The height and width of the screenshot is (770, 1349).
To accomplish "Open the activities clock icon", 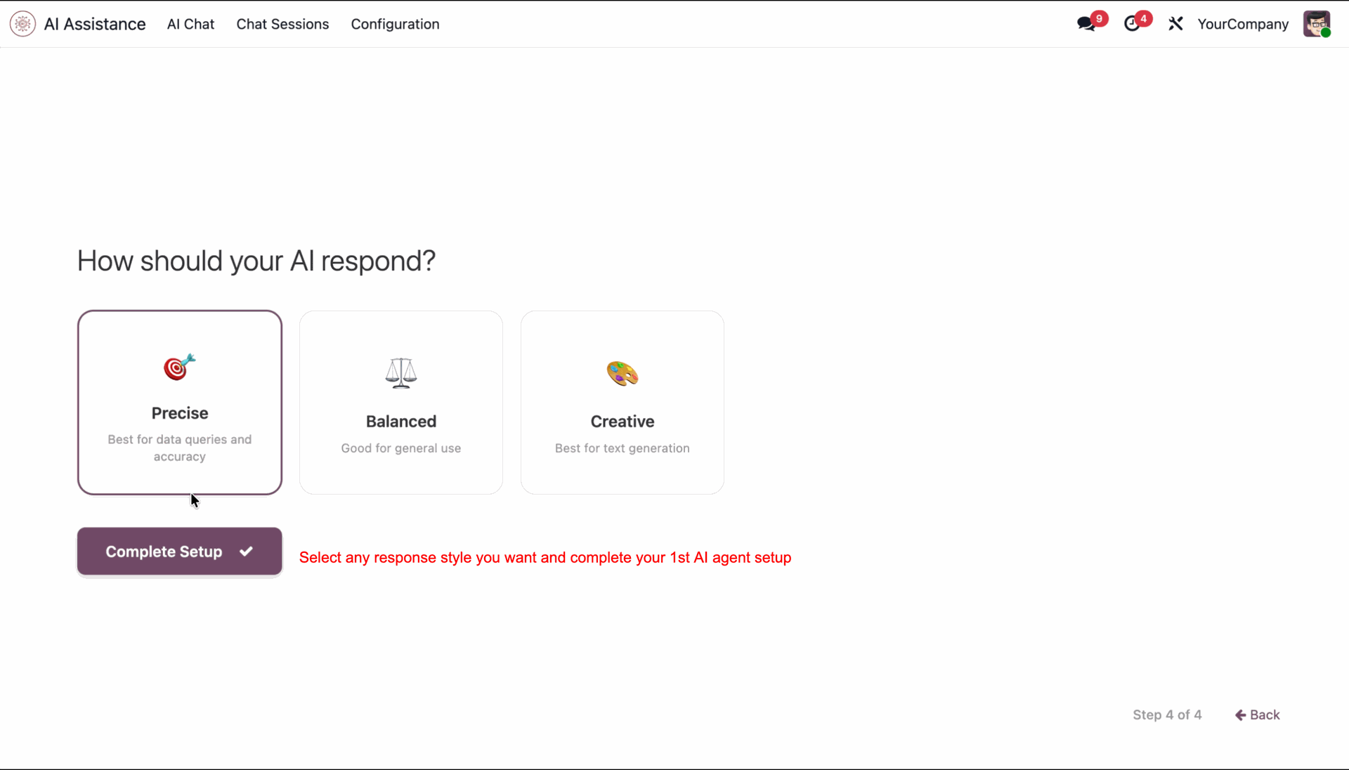I will coord(1131,24).
